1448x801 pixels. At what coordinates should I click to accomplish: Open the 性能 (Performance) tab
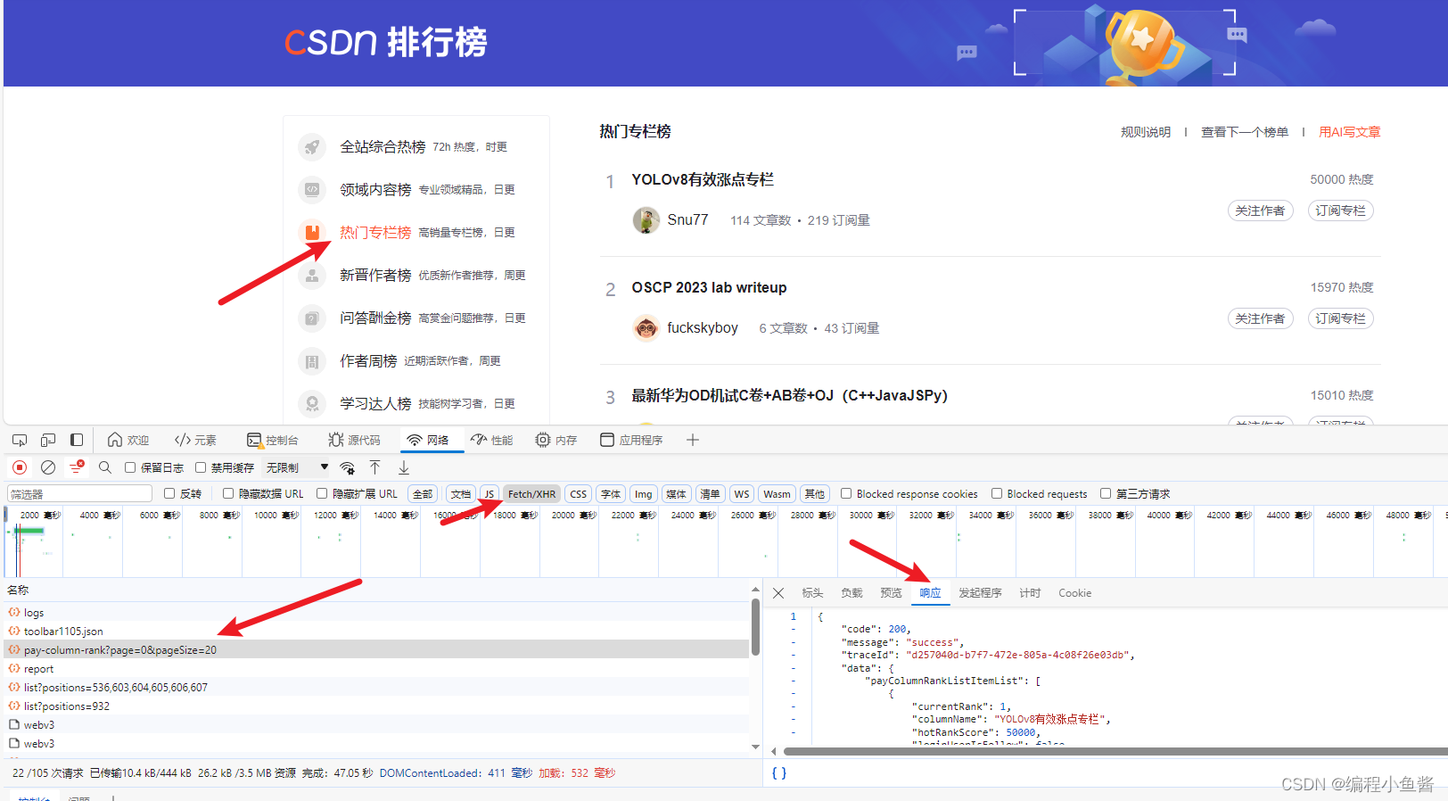[492, 440]
